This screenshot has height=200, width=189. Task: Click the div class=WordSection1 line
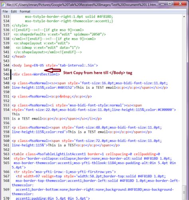[36, 74]
